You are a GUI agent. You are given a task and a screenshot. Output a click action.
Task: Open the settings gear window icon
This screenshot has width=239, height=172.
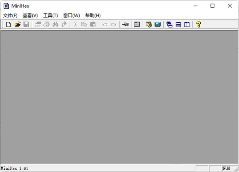pyautogui.click(x=149, y=25)
